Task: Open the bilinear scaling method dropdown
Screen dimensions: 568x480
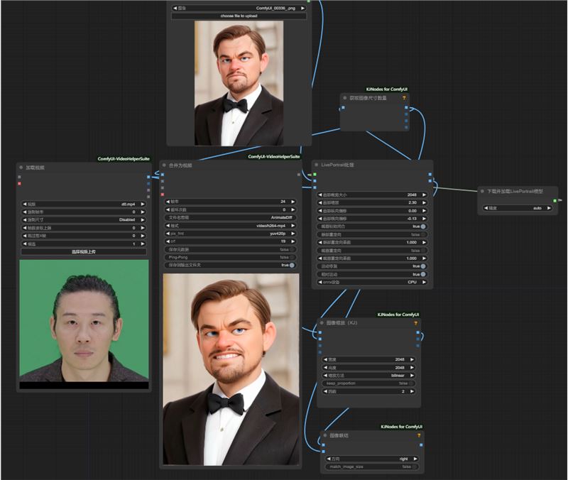Action: 368,376
